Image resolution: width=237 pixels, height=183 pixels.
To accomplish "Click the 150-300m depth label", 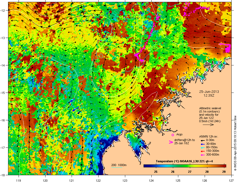I will [x=213, y=151].
